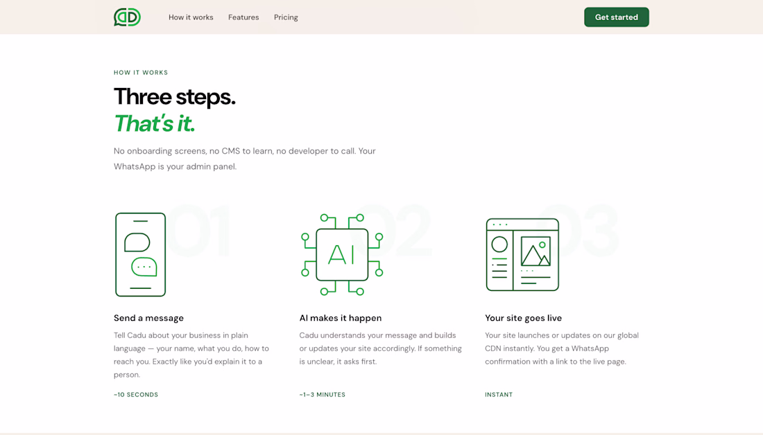Open the Pricing nav link
763x435 pixels.
click(286, 17)
